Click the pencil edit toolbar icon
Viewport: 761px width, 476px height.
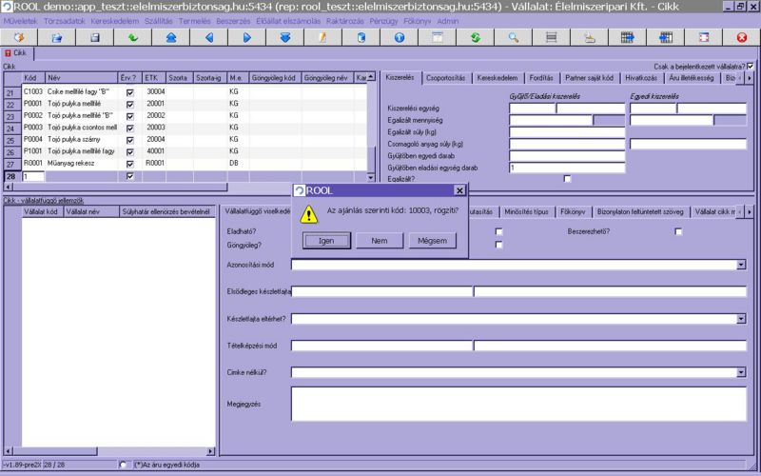pyautogui.click(x=322, y=37)
